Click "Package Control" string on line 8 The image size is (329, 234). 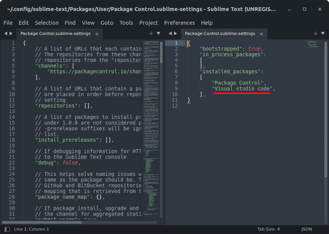pyautogui.click(x=238, y=83)
